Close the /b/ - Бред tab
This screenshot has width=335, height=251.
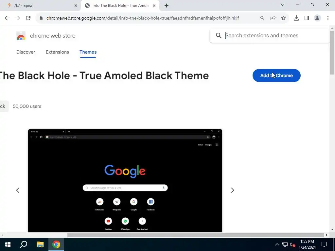tap(76, 6)
